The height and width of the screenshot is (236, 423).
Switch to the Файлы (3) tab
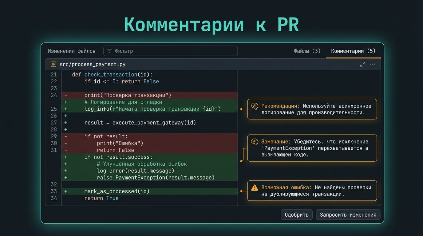(307, 51)
